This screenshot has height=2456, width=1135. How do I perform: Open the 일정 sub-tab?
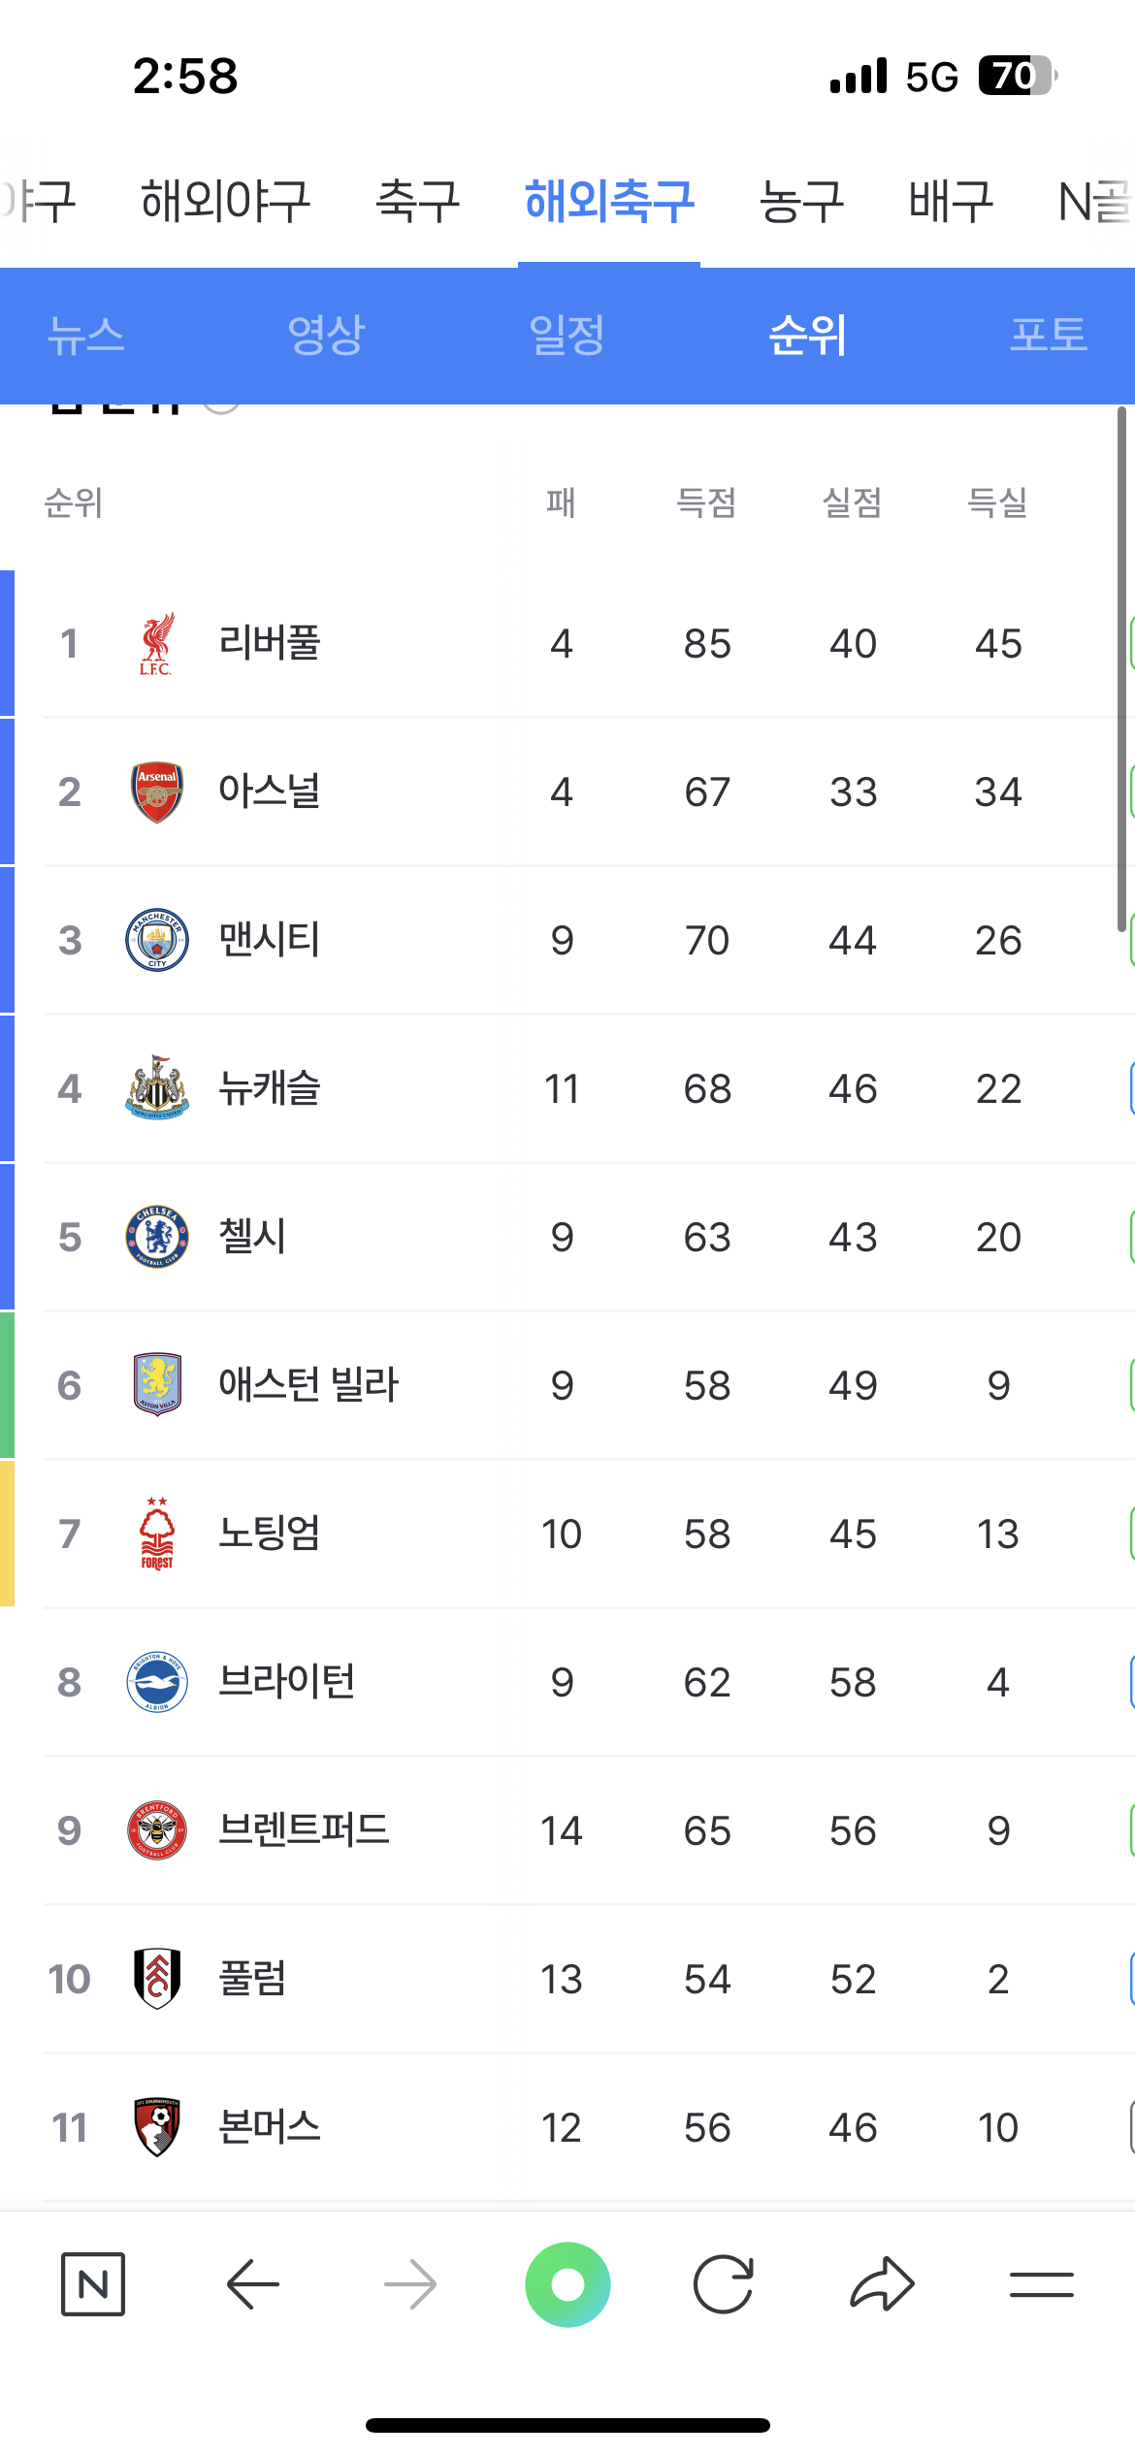click(x=567, y=335)
